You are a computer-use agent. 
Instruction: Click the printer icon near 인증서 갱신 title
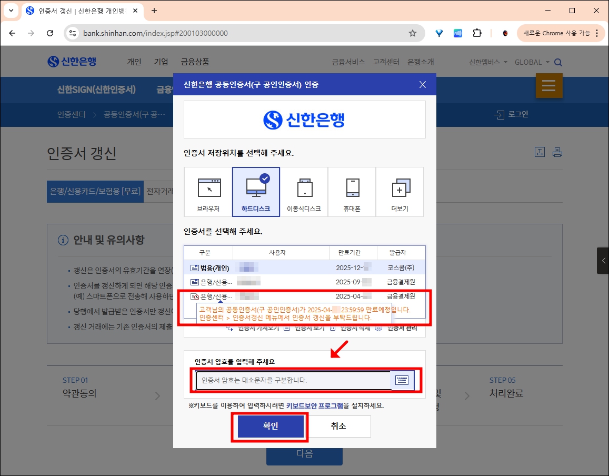pos(558,152)
